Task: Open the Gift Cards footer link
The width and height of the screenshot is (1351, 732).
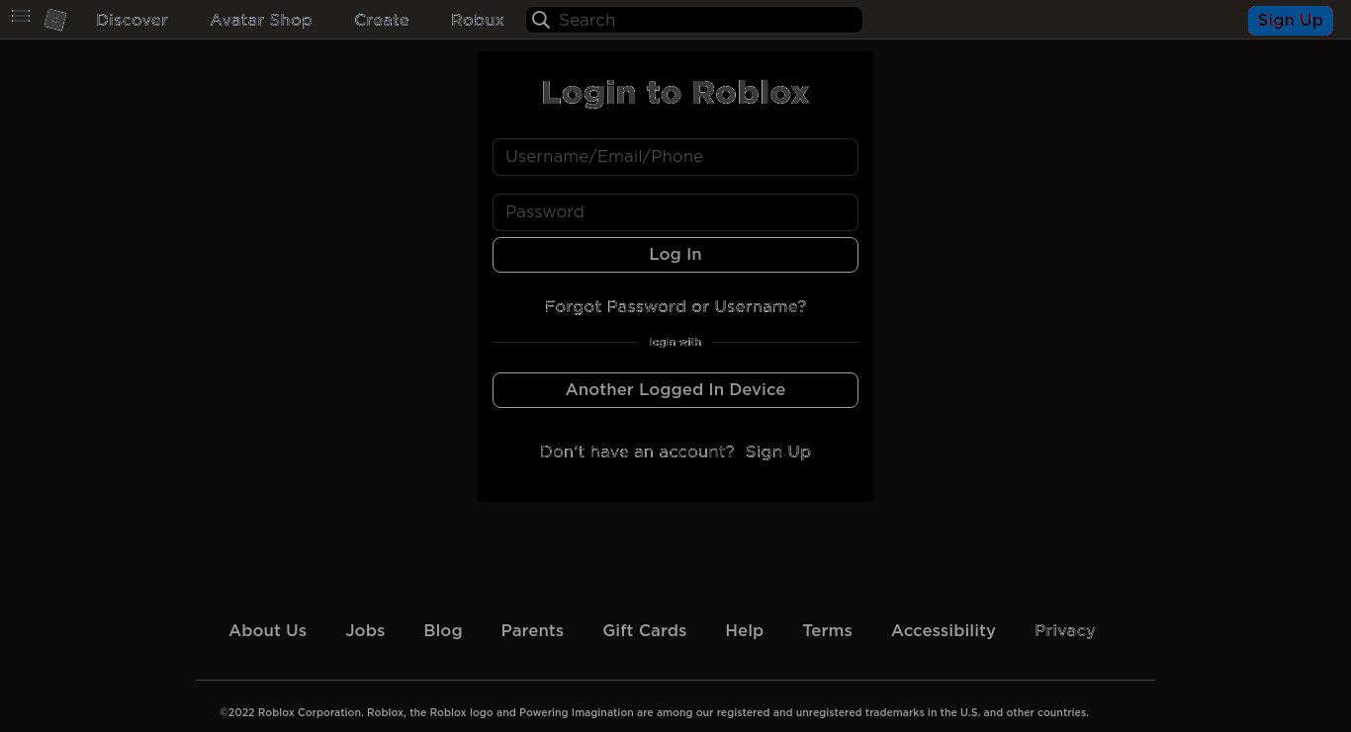Action: tap(645, 630)
